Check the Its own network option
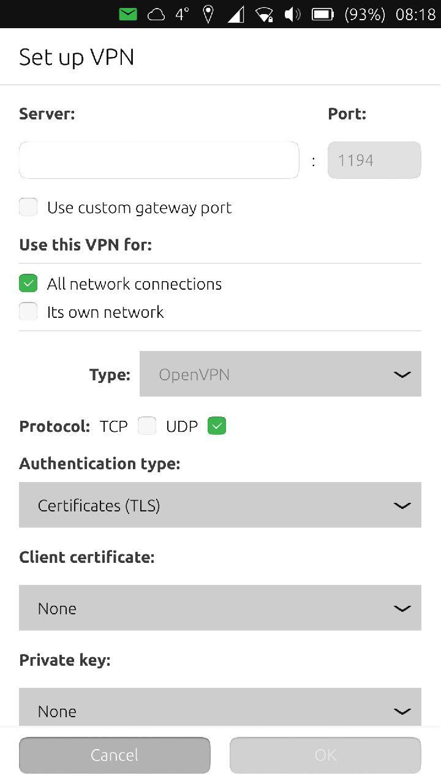The image size is (441, 784). (28, 312)
